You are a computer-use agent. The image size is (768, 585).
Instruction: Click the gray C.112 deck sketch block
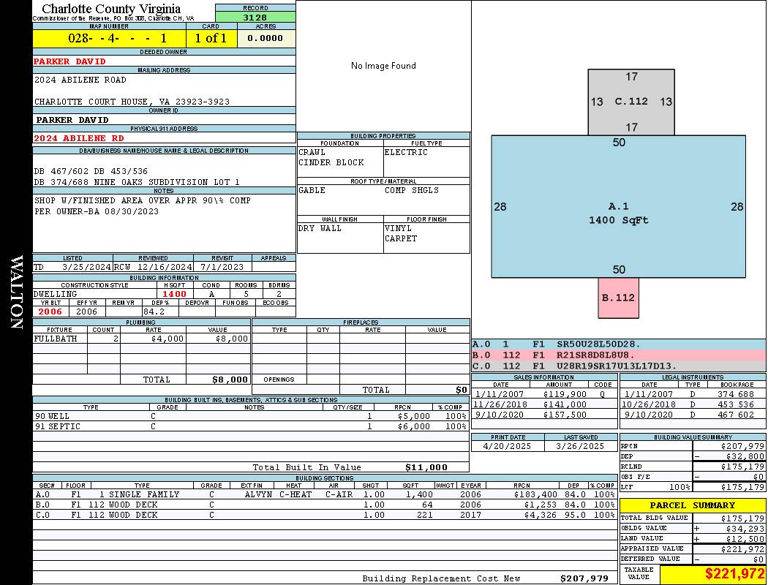point(631,102)
